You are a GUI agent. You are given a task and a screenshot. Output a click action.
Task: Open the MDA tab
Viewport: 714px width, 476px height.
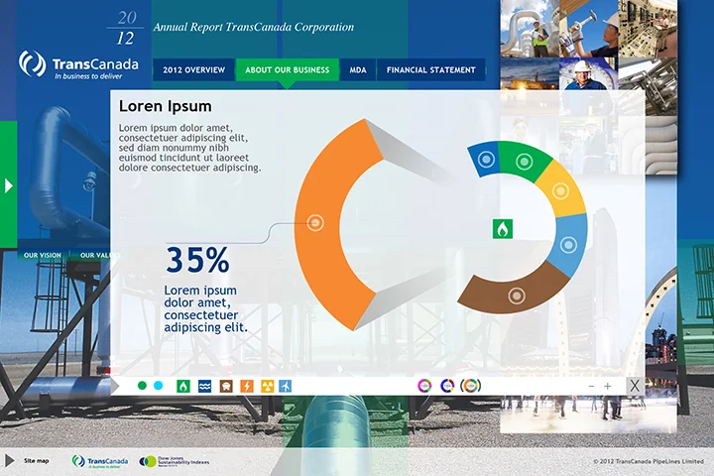pos(358,69)
